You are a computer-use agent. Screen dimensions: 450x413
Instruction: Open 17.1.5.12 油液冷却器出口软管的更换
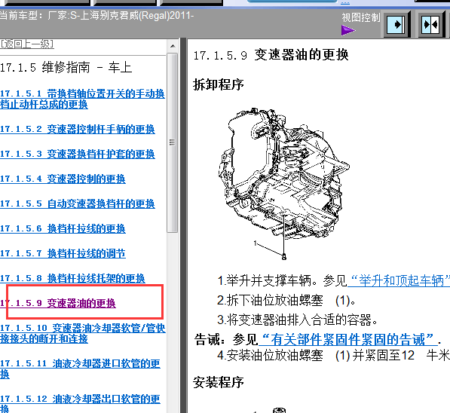[80, 403]
